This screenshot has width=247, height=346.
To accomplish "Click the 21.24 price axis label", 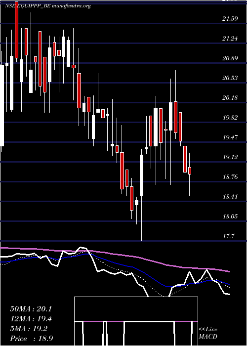I will [230, 39].
